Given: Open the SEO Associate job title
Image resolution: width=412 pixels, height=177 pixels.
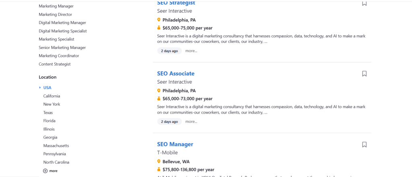Looking at the screenshot, I should click(x=175, y=74).
